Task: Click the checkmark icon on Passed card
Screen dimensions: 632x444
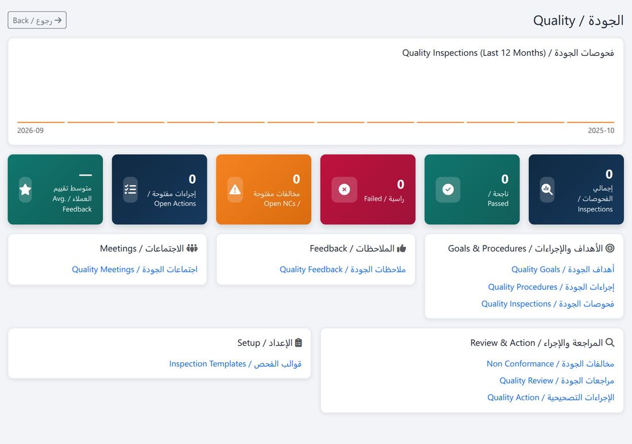Action: [x=448, y=189]
